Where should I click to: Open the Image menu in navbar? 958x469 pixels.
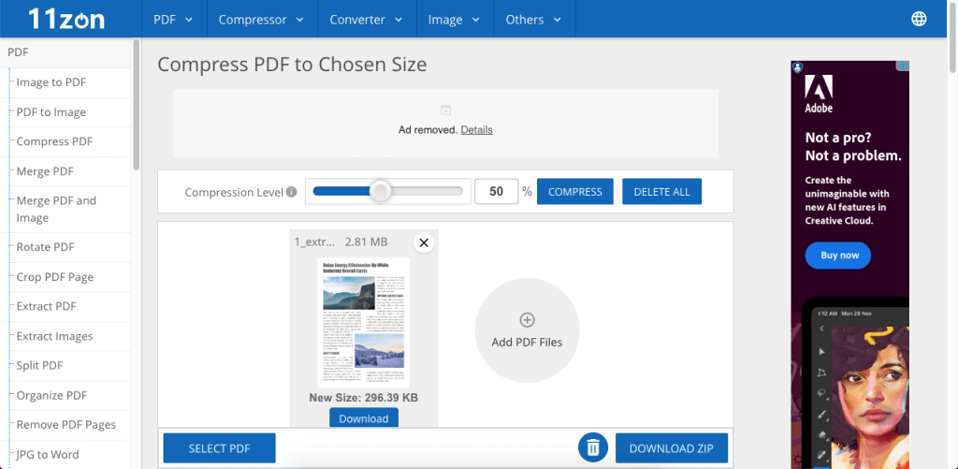pyautogui.click(x=454, y=20)
